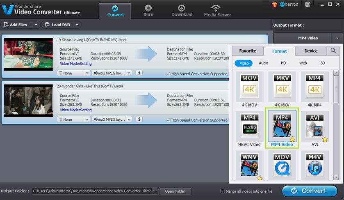344x200 pixels.
Task: Open audio track dropdown for Wonder Girls video
Action: [129, 120]
